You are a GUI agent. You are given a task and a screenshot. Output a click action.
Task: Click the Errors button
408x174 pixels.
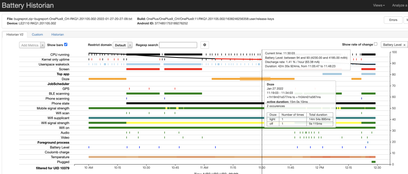[x=393, y=20]
